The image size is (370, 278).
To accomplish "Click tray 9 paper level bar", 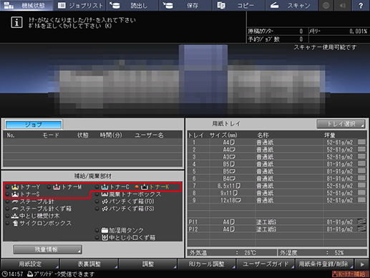I will point(361,200).
